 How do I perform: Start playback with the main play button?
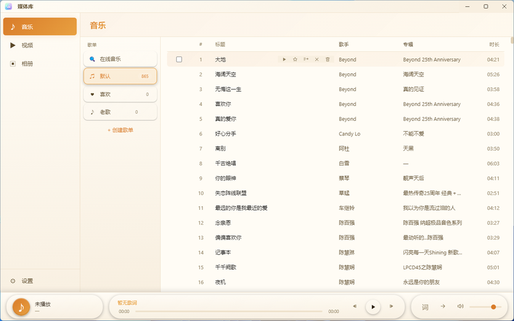(x=373, y=307)
